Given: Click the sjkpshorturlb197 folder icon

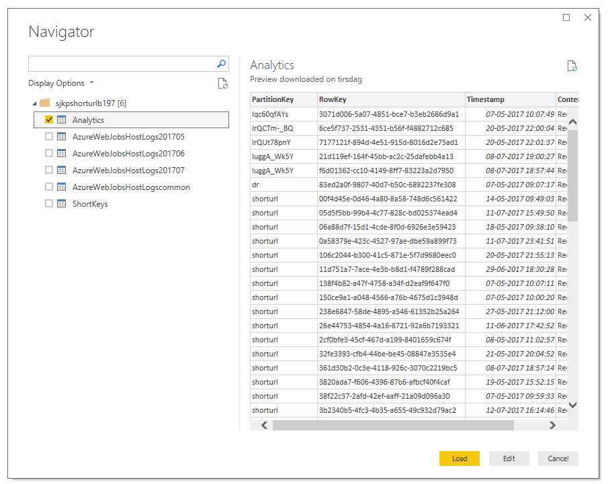Looking at the screenshot, I should [45, 103].
